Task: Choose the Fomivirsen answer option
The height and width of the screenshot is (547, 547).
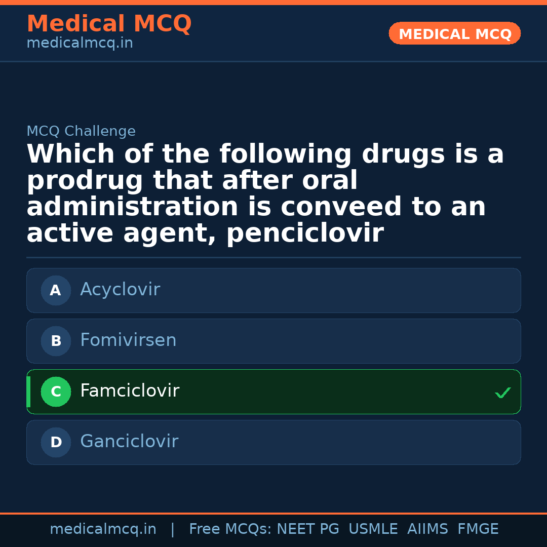Action: (x=273, y=341)
